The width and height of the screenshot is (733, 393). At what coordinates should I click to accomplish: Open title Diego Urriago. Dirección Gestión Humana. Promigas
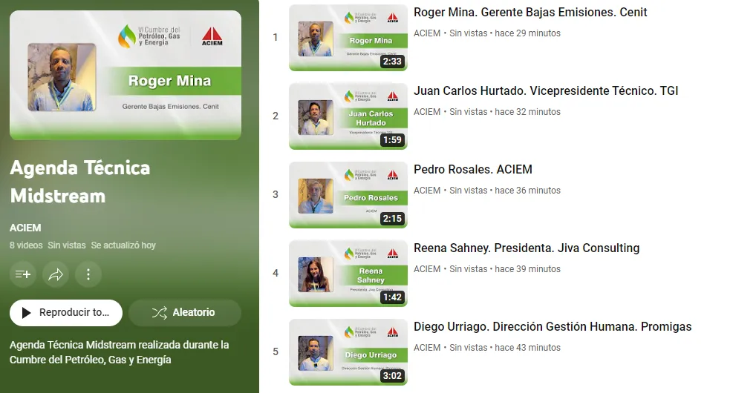coord(553,327)
